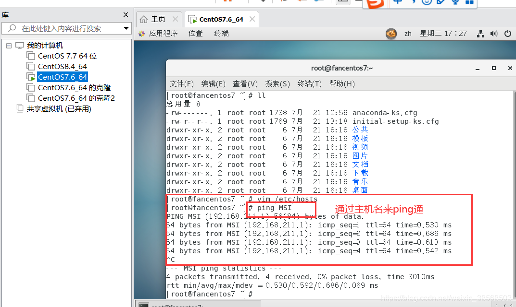Click anaconda-ks.cfg in terminal listing
Screen dimensions: 516x307
385,113
